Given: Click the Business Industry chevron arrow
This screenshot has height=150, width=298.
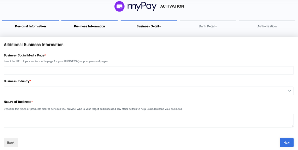Looking at the screenshot, I should click(x=290, y=91).
